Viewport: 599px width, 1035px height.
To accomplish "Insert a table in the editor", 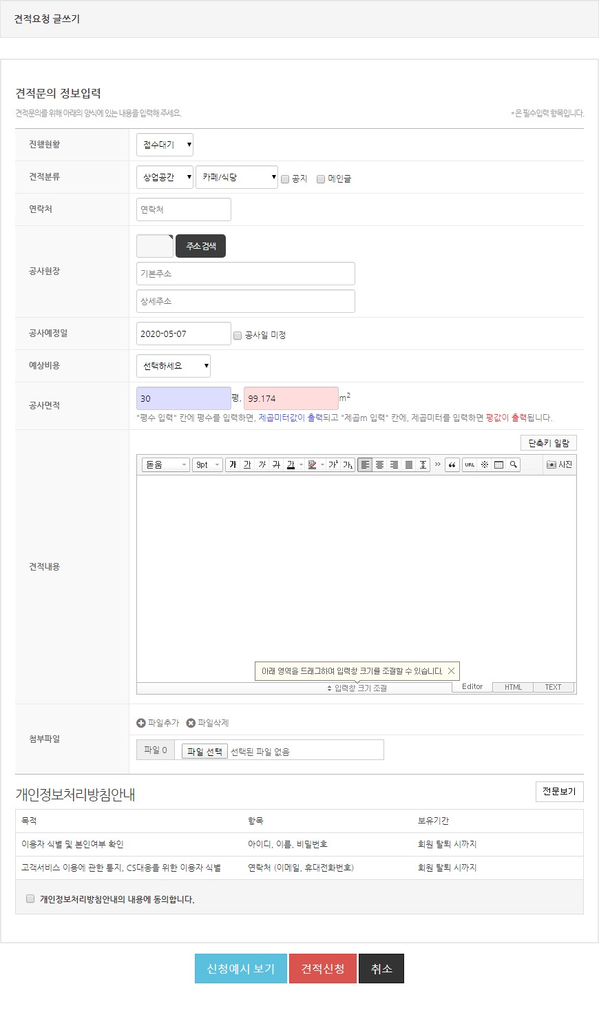I will (x=498, y=464).
